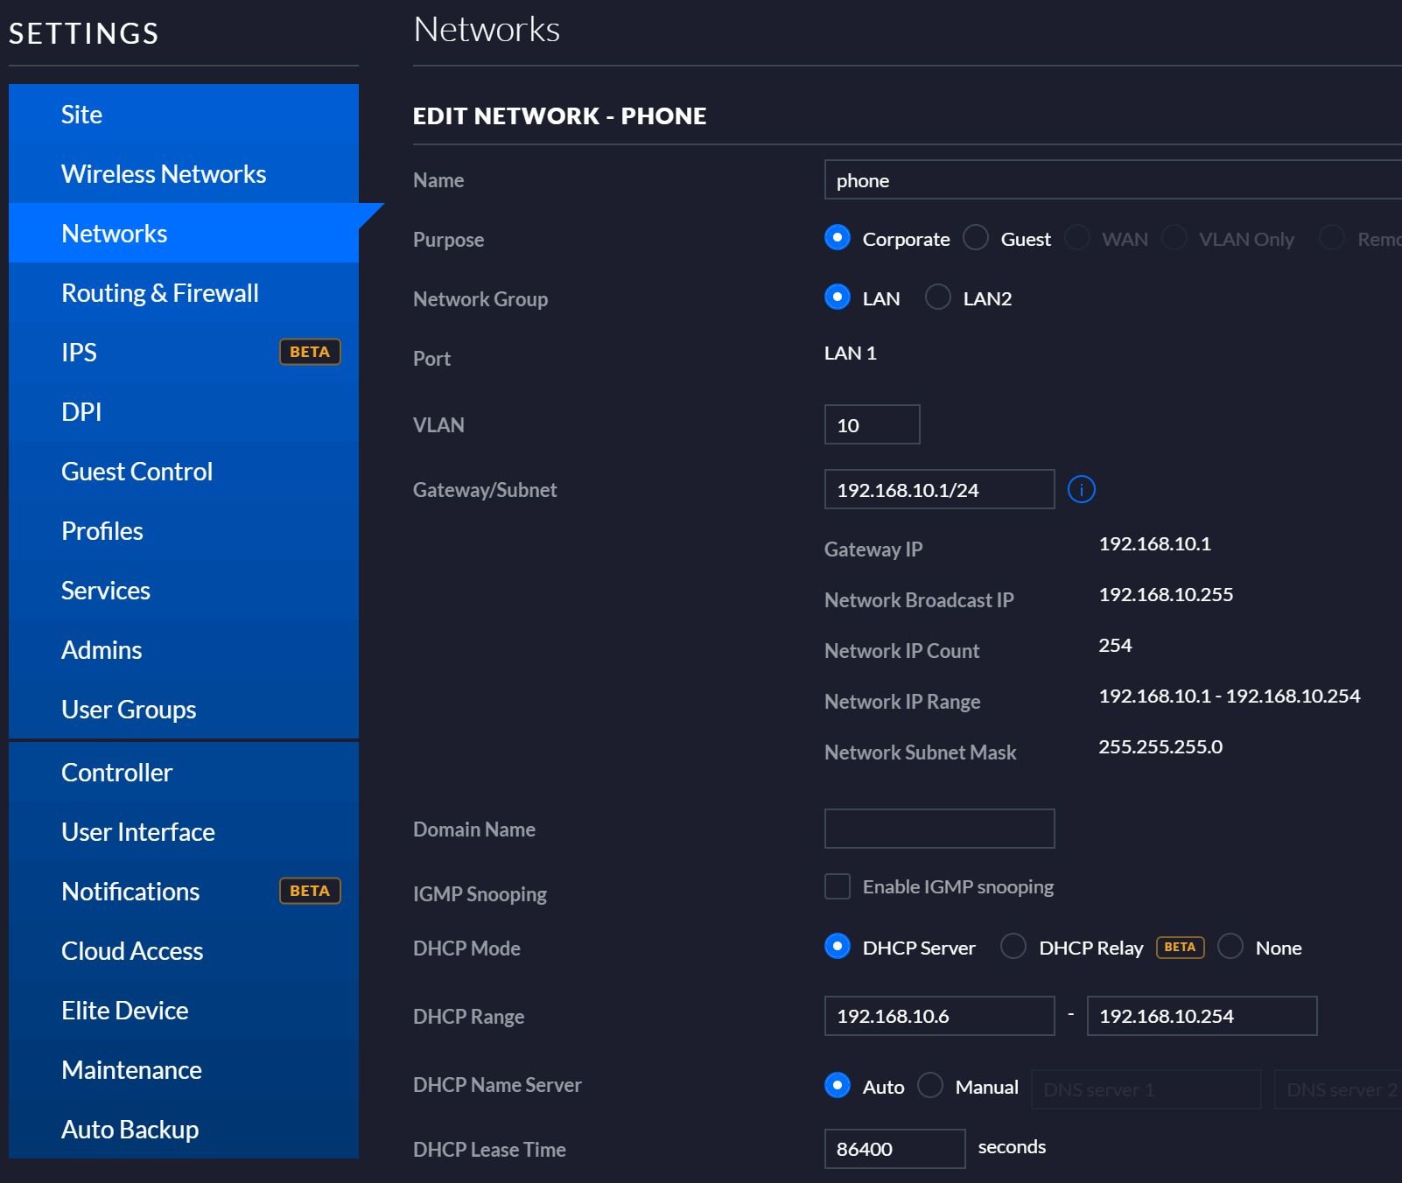Set DHCP Mode to None
The image size is (1402, 1183).
tap(1230, 947)
